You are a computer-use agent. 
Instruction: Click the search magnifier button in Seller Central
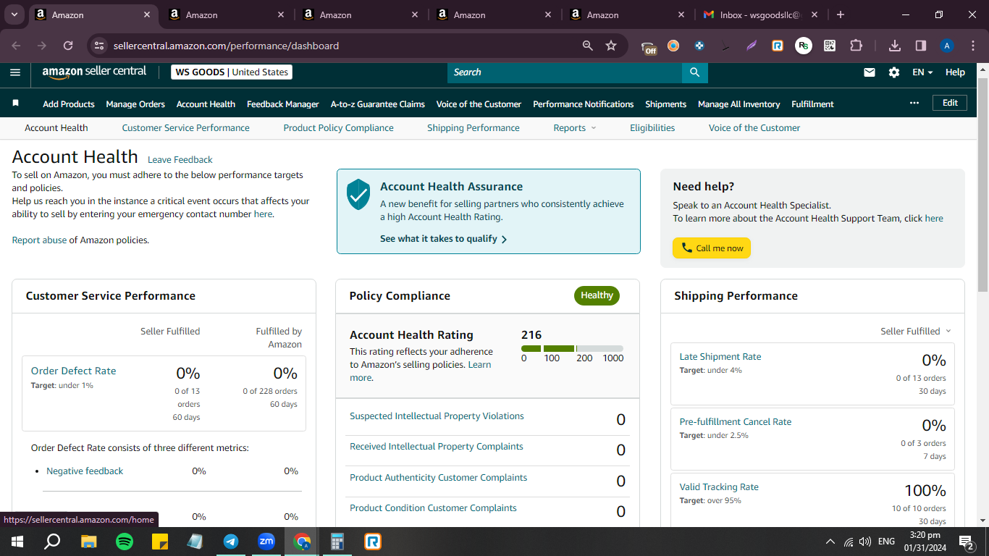click(x=694, y=72)
